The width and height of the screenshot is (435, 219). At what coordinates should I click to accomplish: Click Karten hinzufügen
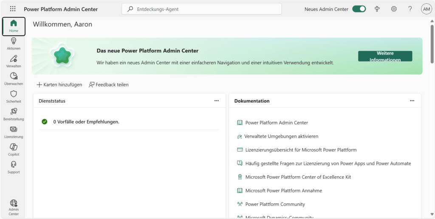(x=59, y=85)
